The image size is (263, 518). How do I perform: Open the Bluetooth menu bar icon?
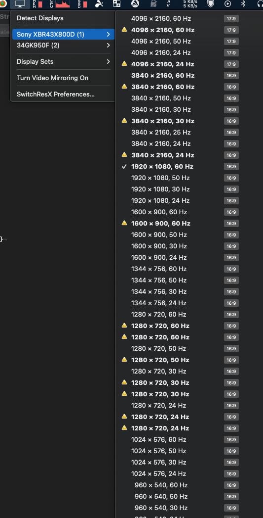tap(244, 4)
